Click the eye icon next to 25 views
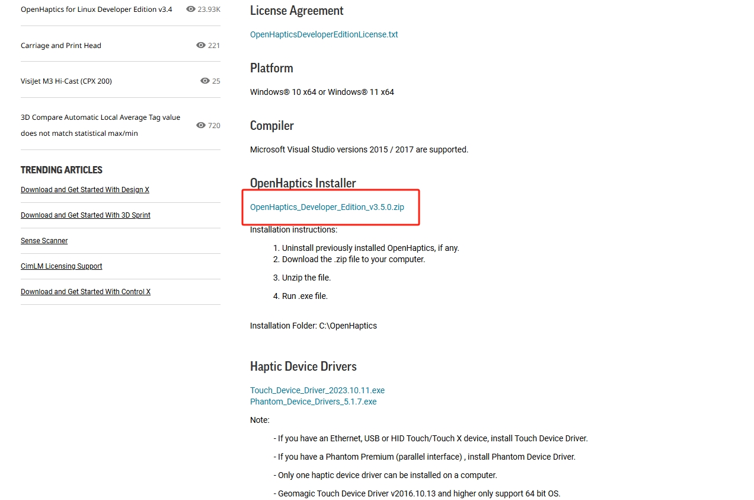 [205, 81]
